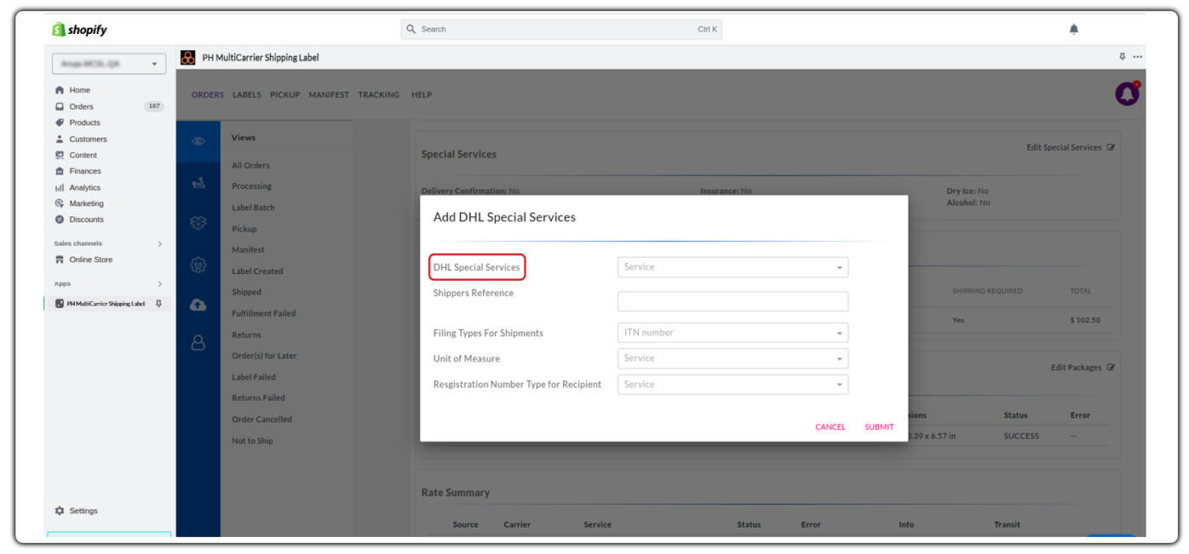
Task: Open the Edit Special Services link
Action: [x=1064, y=148]
